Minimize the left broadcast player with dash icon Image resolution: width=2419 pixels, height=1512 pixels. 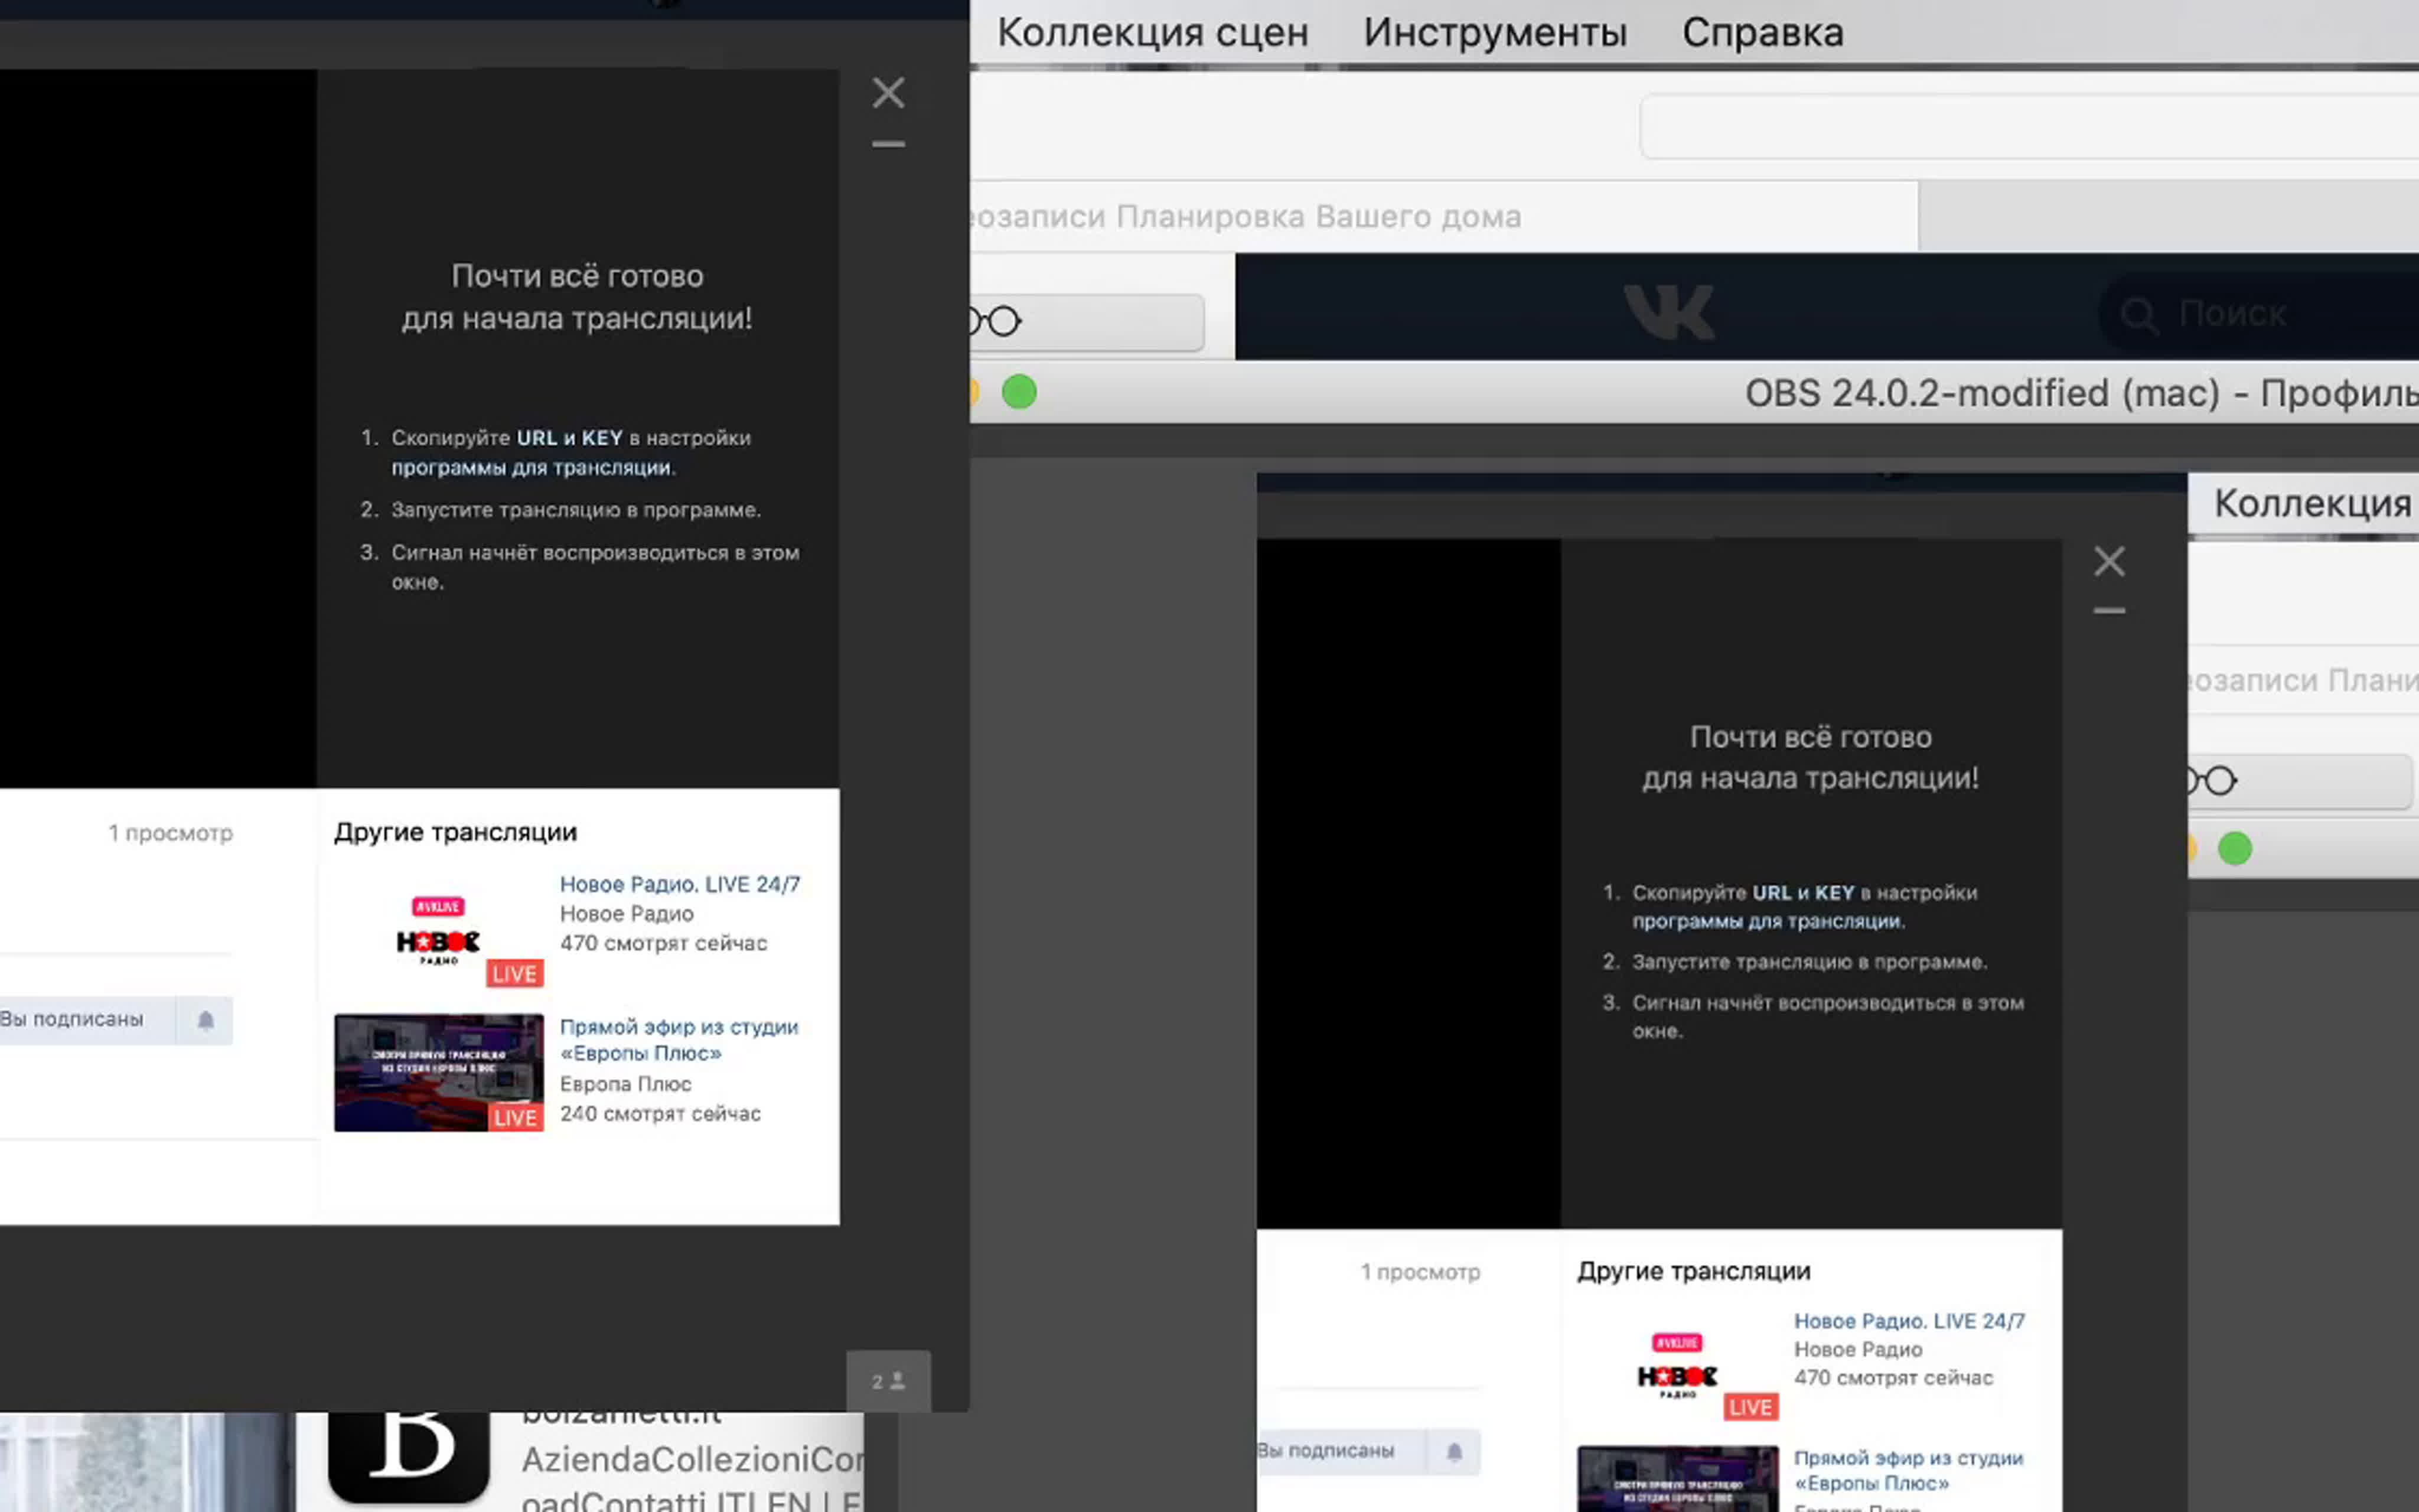coord(888,144)
